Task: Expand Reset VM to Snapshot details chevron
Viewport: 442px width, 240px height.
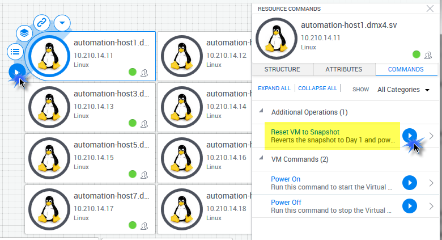Action: 431,136
